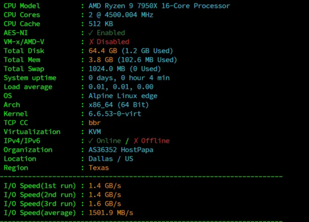Click the red 'Disabled' VM-x/AMD-V status
This screenshot has height=222, width=309.
click(x=113, y=42)
